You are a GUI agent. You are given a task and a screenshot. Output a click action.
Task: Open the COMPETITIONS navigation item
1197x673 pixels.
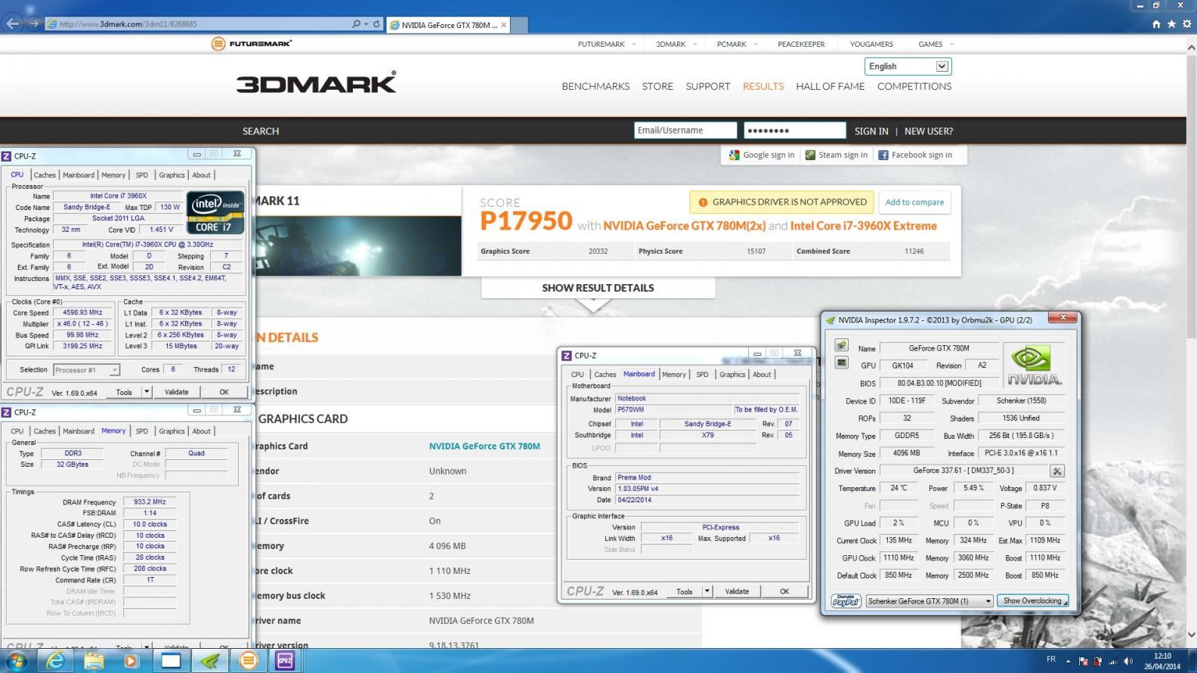pos(914,86)
